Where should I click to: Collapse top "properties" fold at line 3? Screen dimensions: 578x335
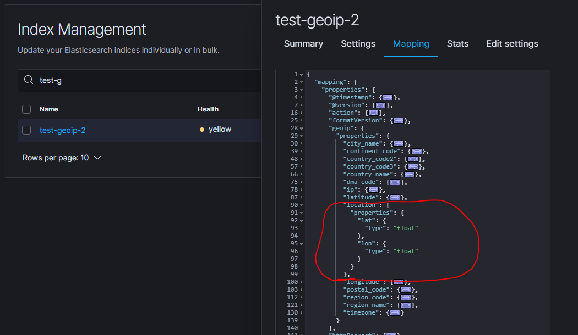301,90
